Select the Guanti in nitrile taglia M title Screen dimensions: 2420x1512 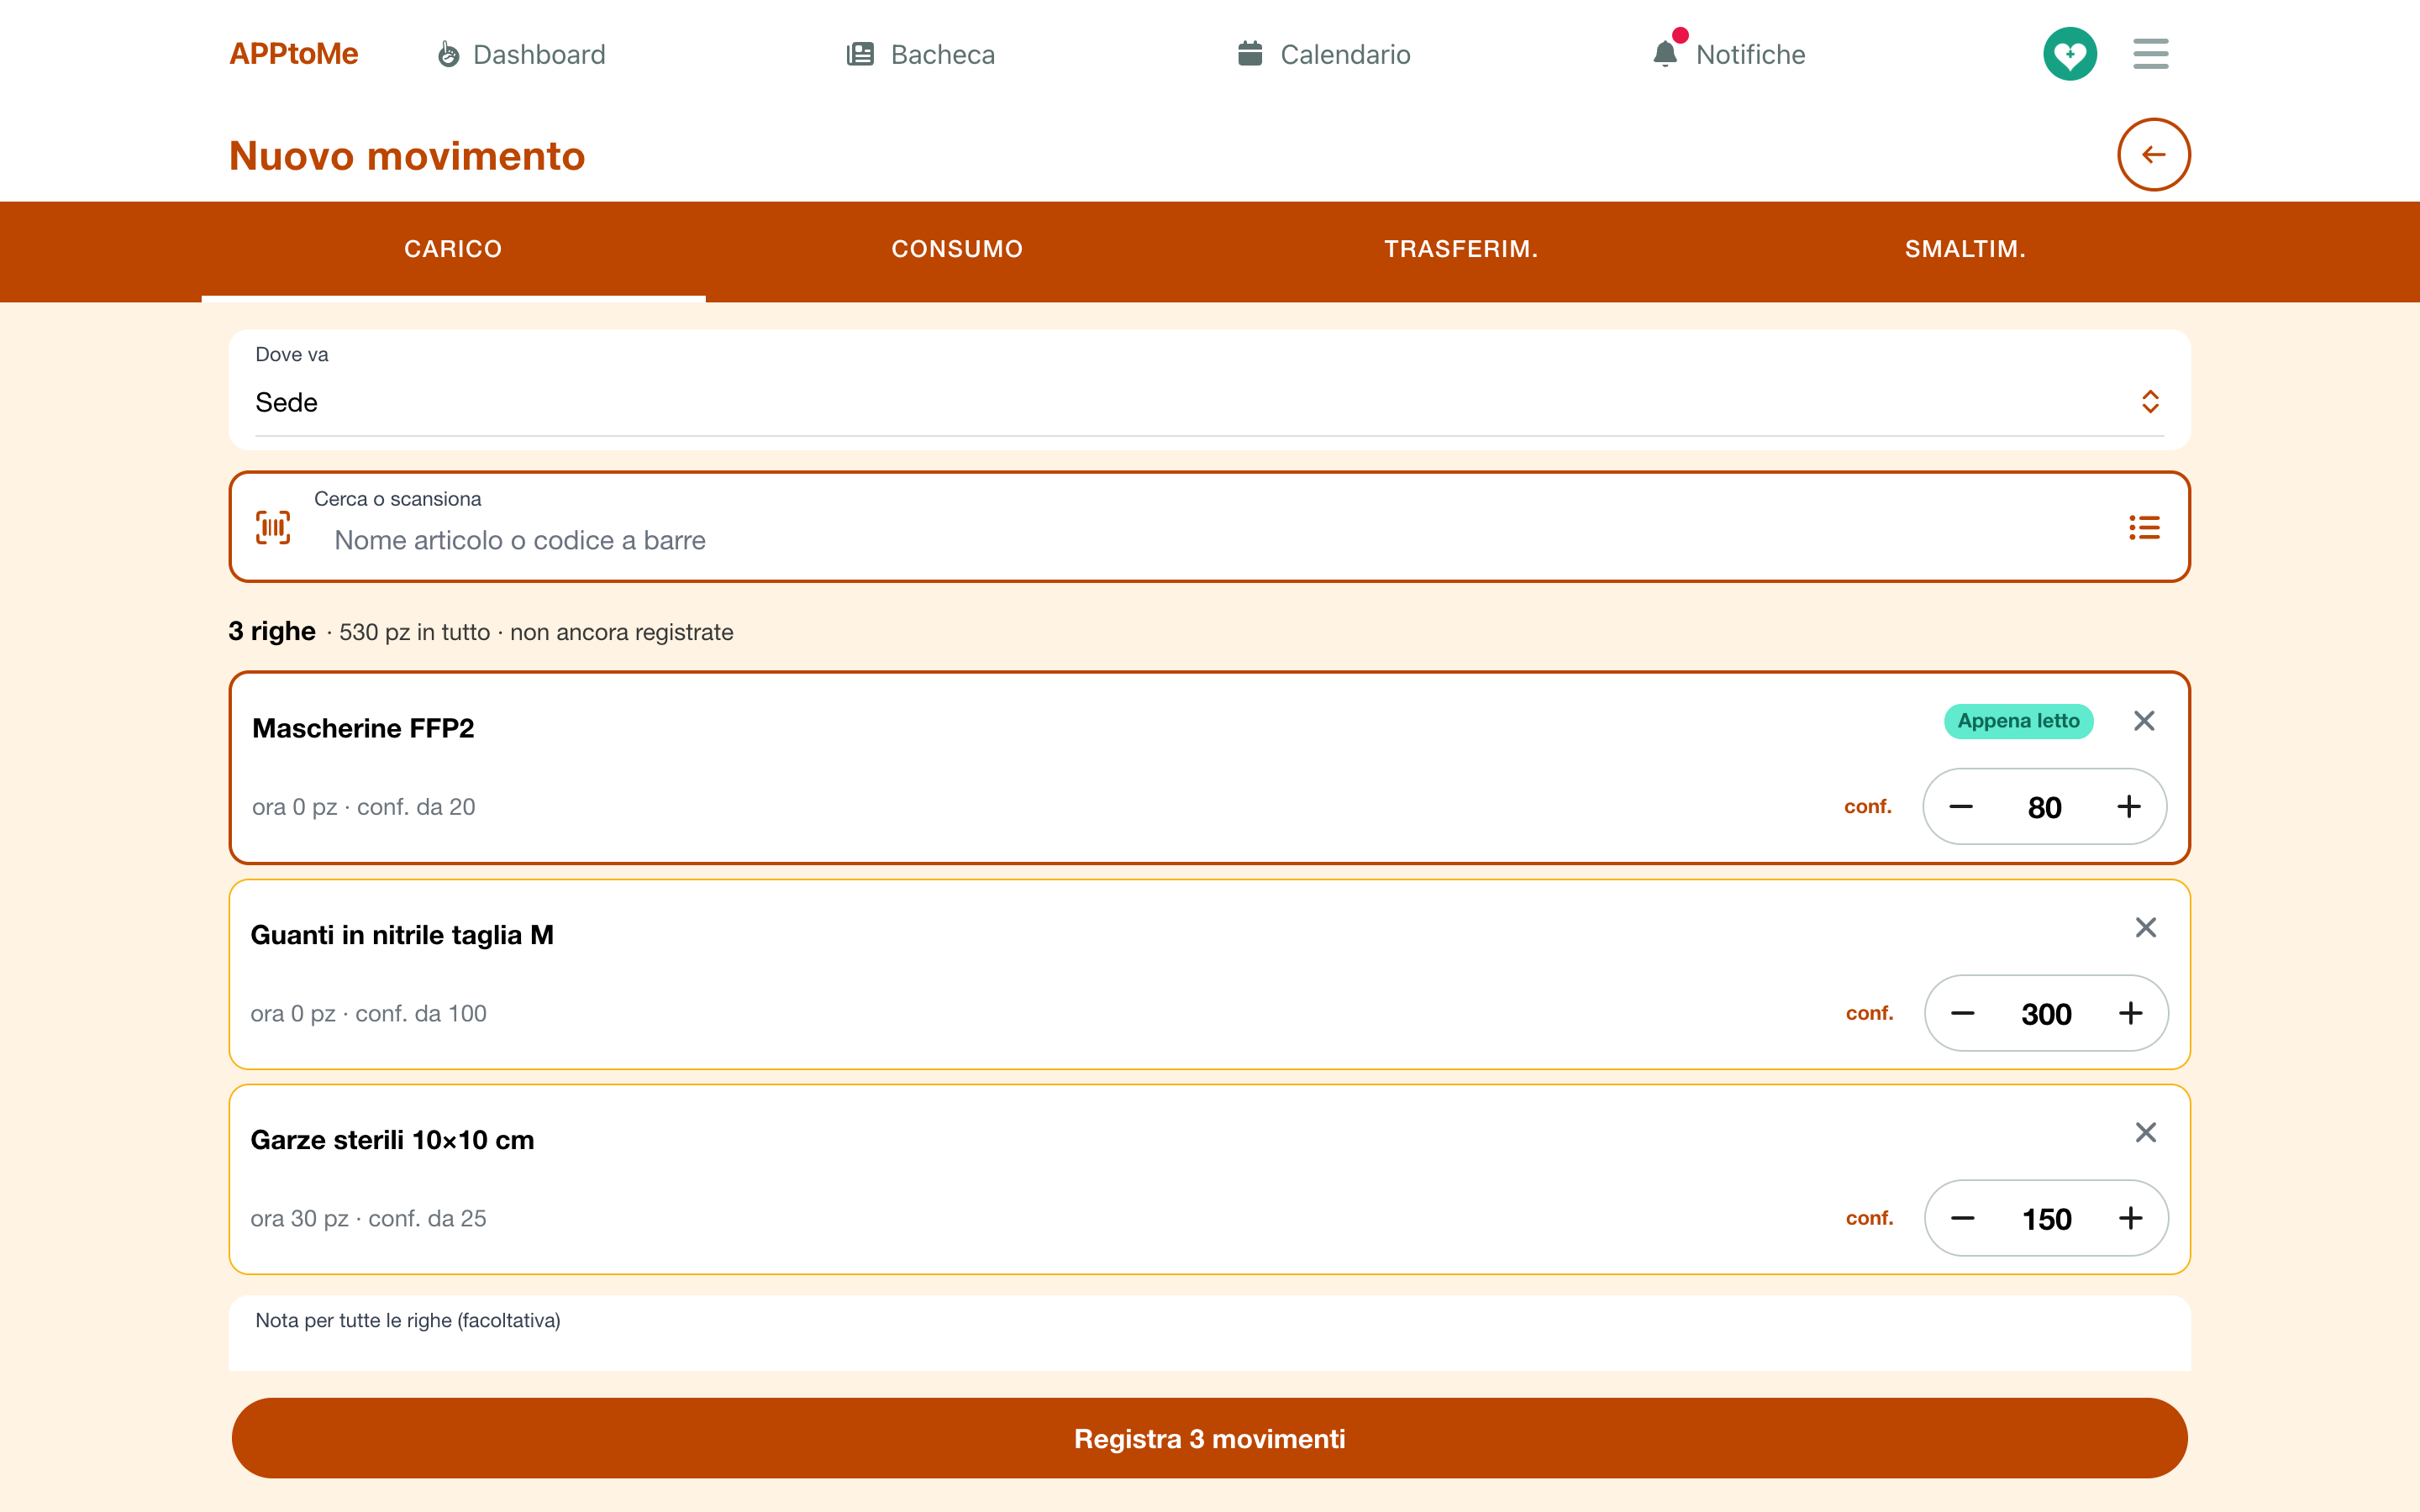tap(402, 935)
